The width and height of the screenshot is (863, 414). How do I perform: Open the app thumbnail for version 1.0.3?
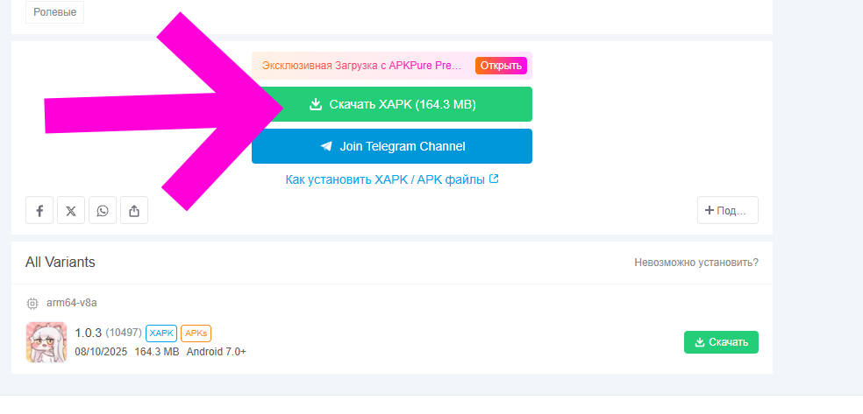pyautogui.click(x=46, y=342)
